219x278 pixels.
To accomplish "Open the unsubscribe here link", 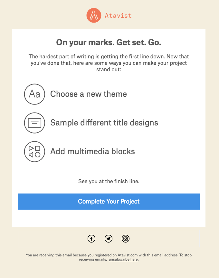I will pos(123,259).
